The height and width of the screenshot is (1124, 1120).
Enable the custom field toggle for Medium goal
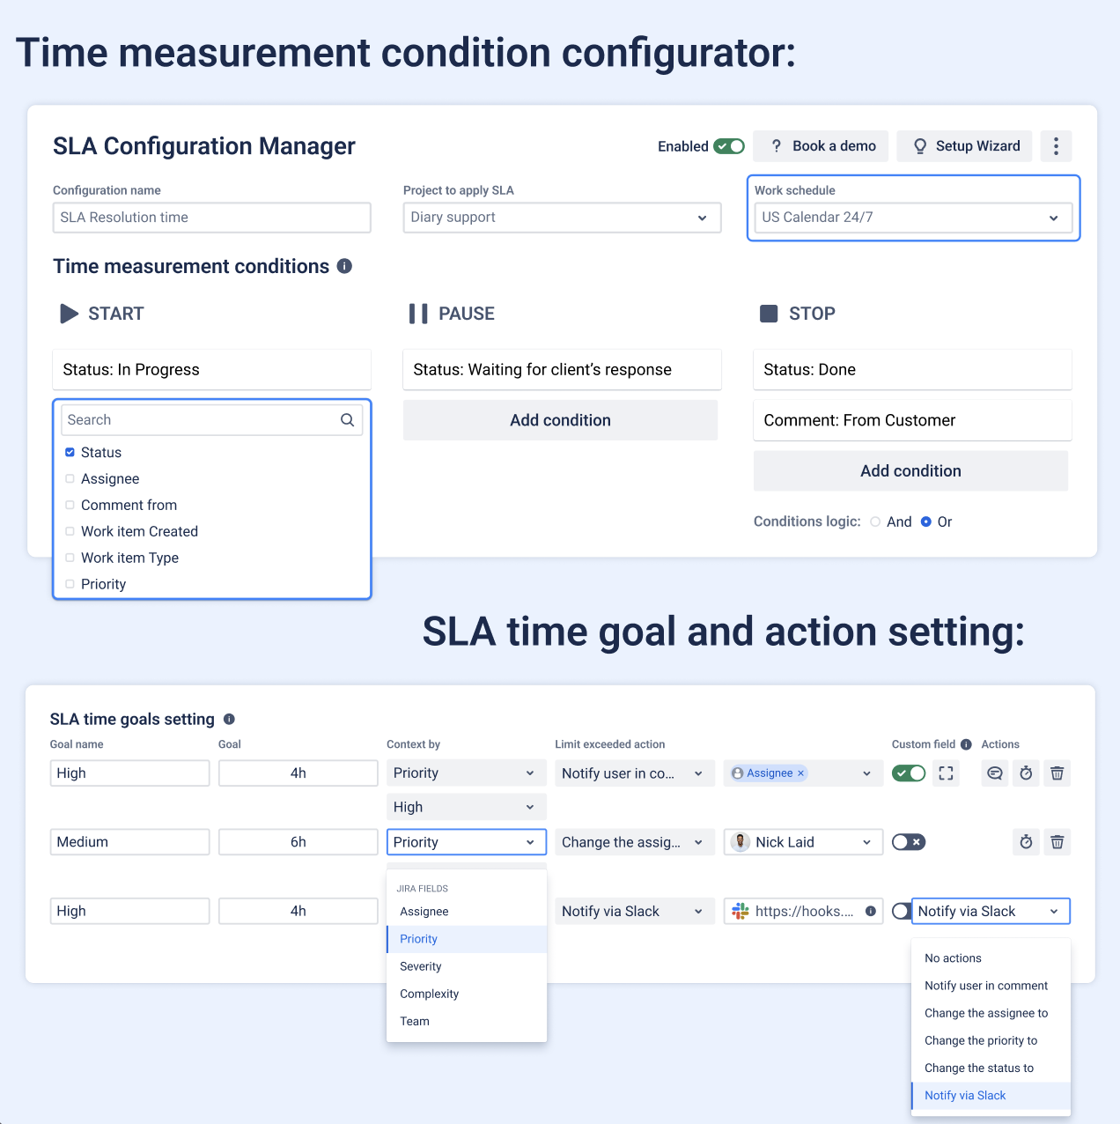(x=909, y=842)
